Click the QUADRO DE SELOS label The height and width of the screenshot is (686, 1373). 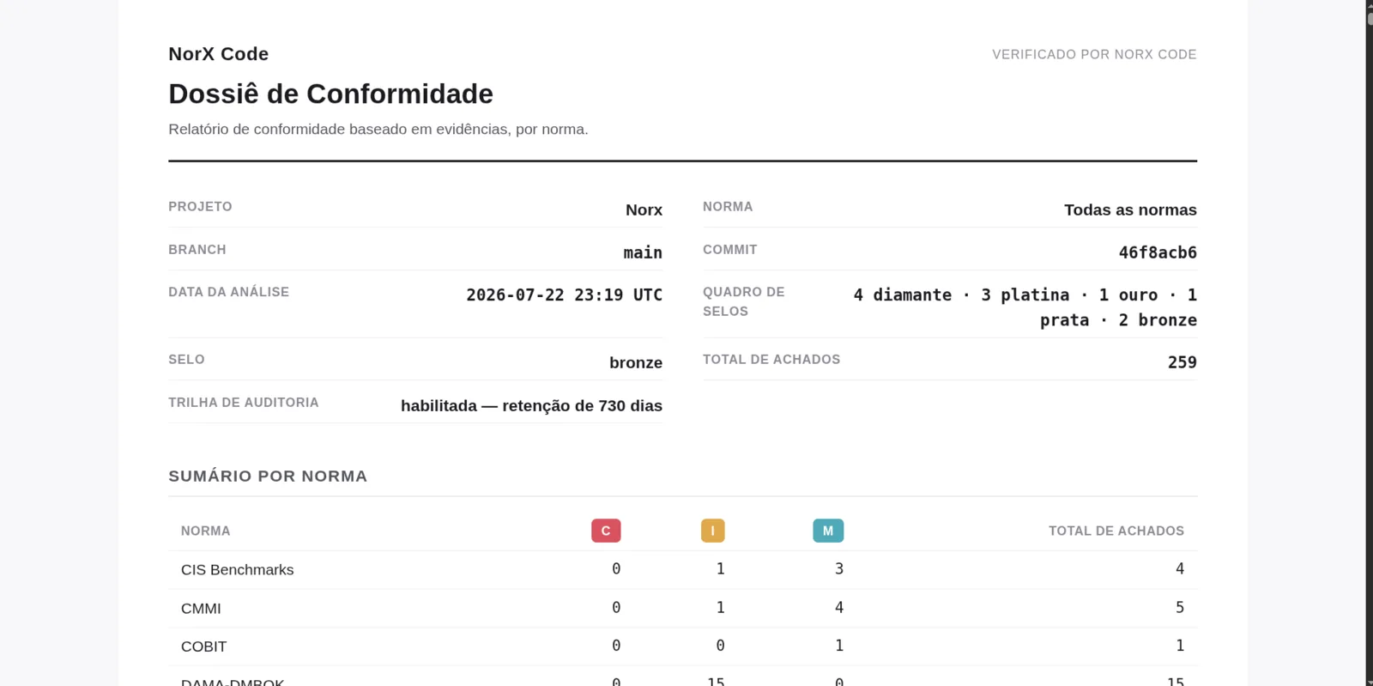(x=744, y=301)
